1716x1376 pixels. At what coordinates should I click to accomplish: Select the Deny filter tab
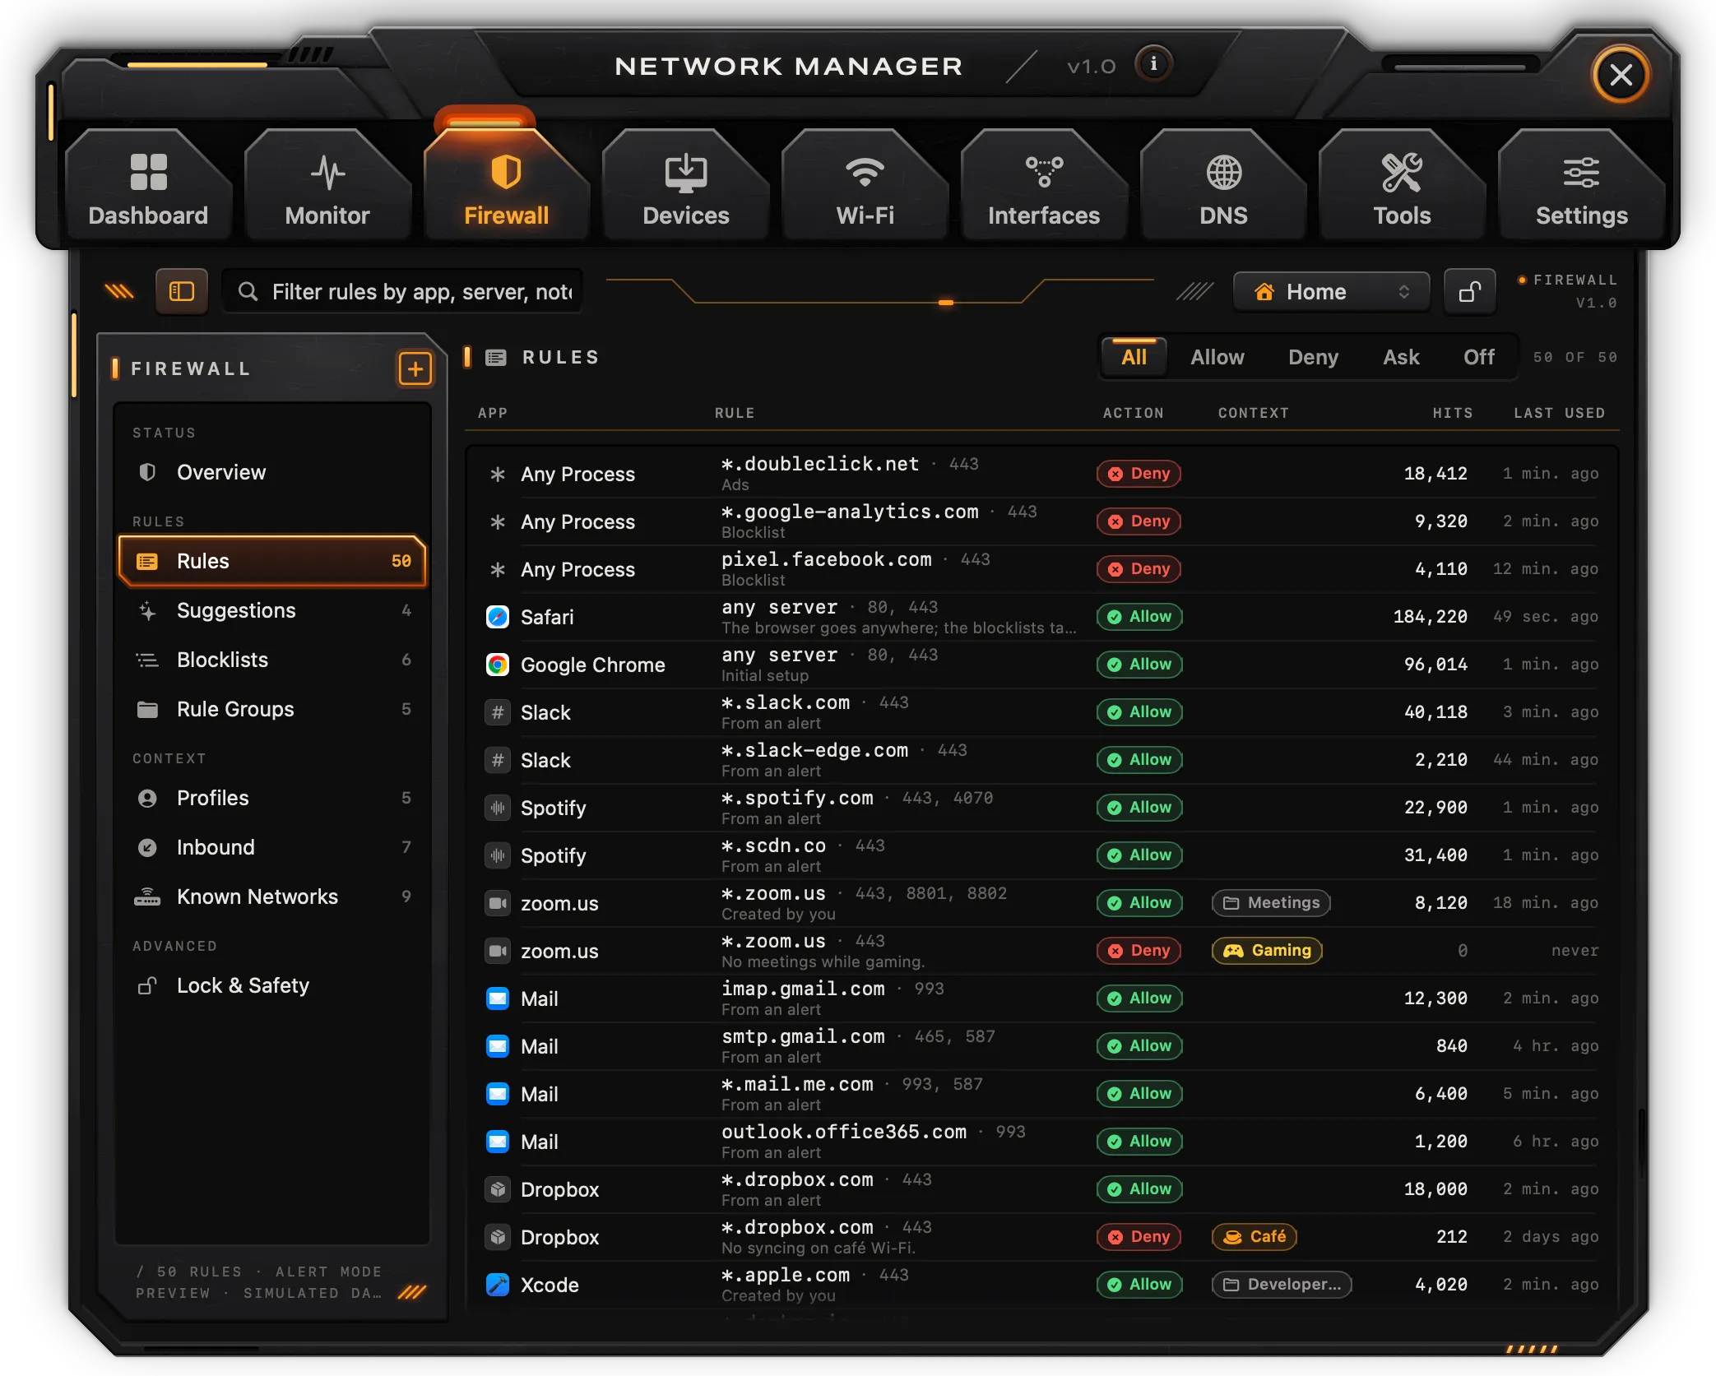(x=1313, y=357)
